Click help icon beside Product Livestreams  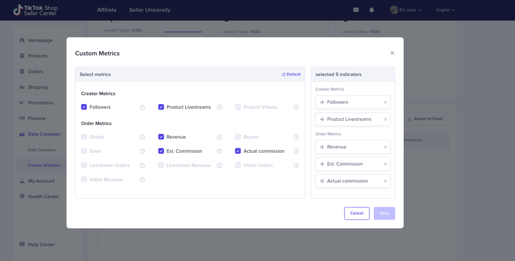[219, 107]
